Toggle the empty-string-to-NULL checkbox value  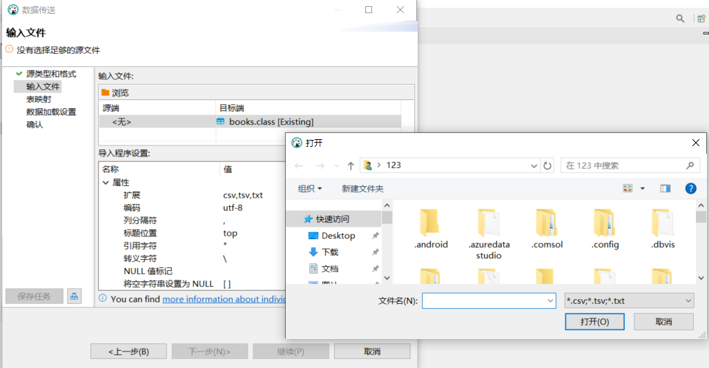[227, 284]
